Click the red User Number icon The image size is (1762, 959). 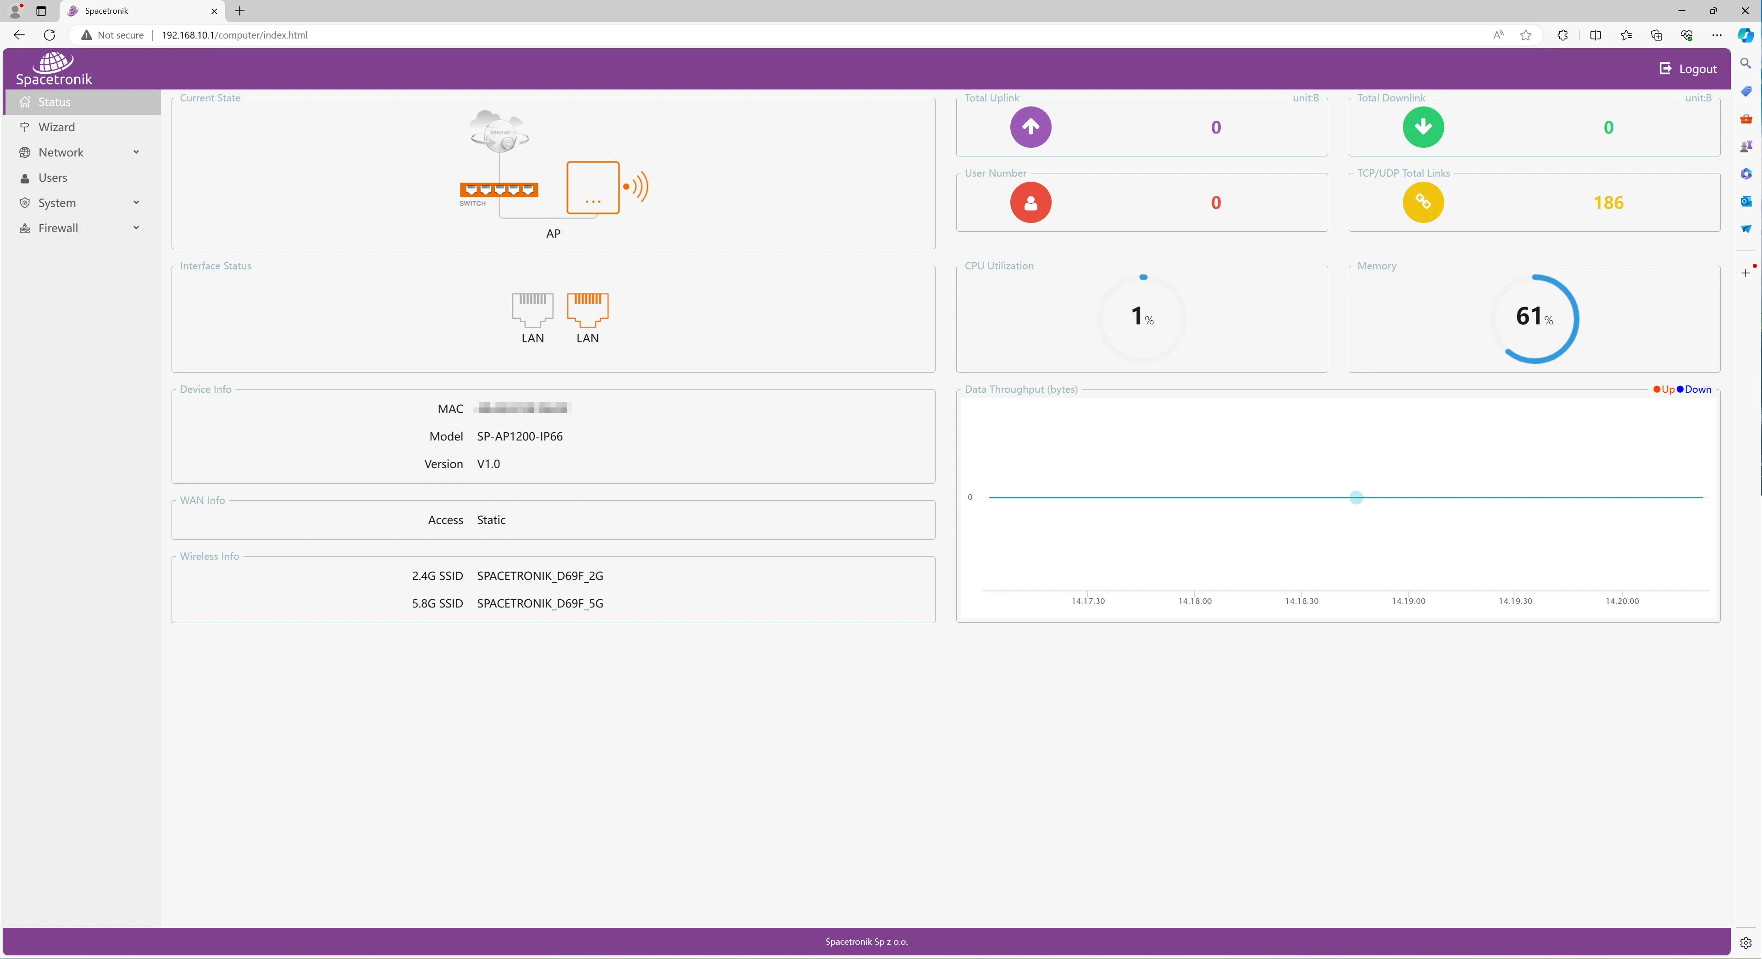pos(1030,203)
